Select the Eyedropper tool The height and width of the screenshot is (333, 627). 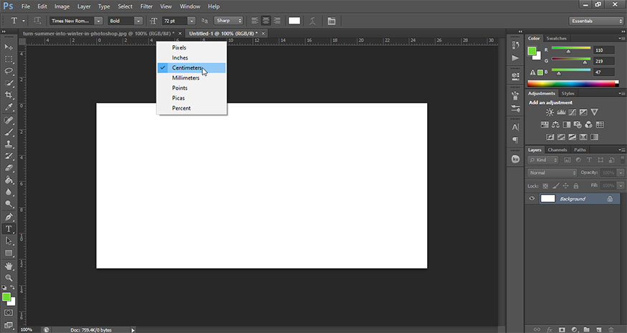tap(9, 107)
